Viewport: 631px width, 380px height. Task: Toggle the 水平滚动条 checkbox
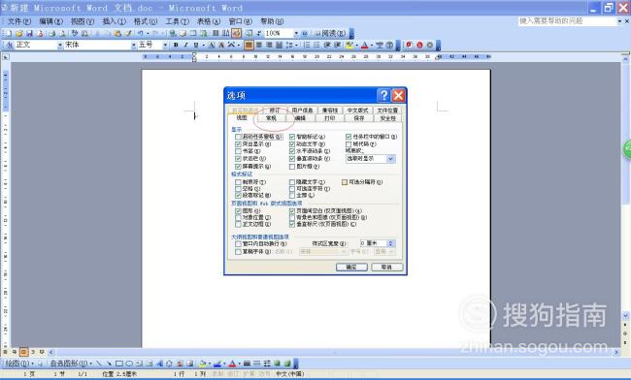(x=292, y=151)
